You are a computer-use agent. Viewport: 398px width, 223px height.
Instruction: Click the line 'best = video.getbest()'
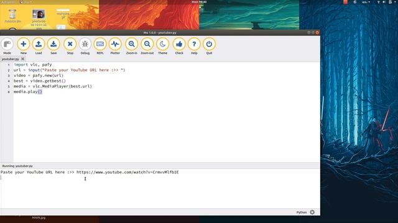point(40,81)
